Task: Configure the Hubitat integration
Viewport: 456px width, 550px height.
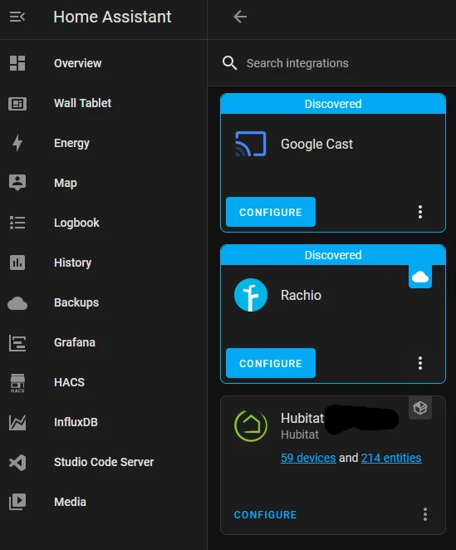Action: point(266,514)
